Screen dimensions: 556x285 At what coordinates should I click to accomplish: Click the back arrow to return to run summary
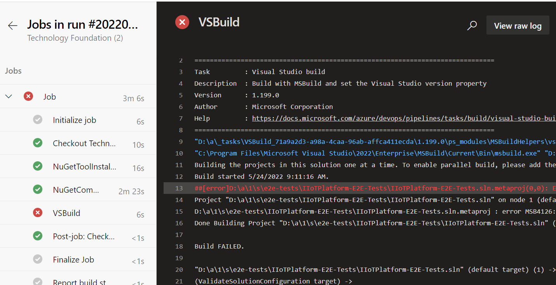tap(12, 25)
